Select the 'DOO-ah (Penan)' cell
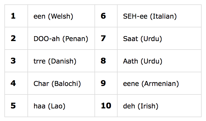This screenshot has width=206, height=121. pyautogui.click(x=61, y=39)
